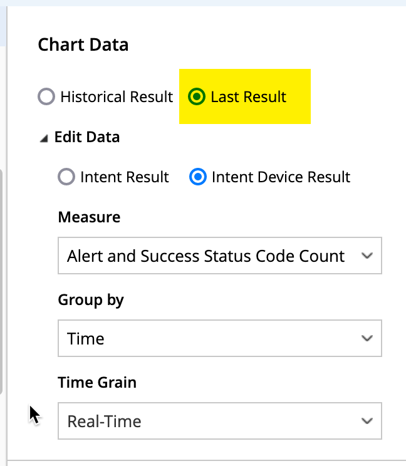This screenshot has width=406, height=466.
Task: Select the Intent Device Result option
Action: pos(198,177)
